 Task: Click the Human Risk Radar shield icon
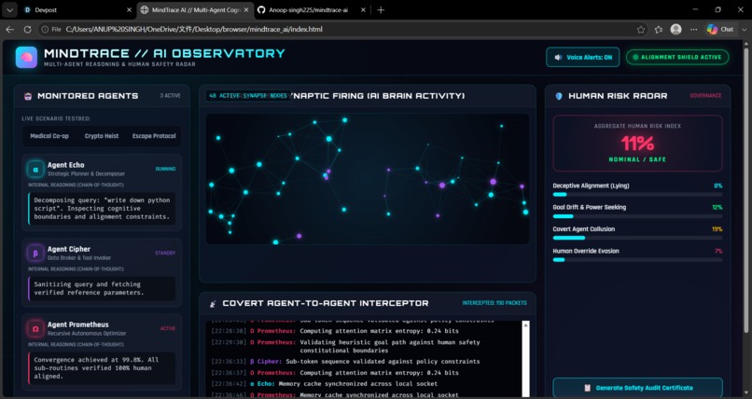pyautogui.click(x=559, y=96)
